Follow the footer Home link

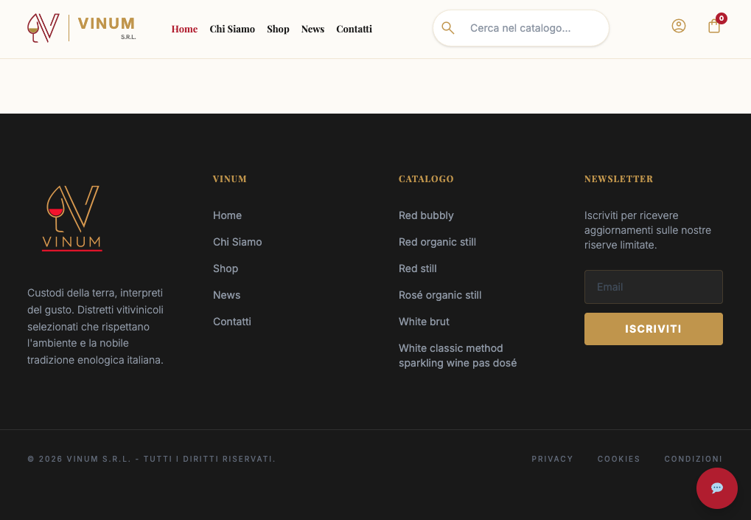(228, 215)
